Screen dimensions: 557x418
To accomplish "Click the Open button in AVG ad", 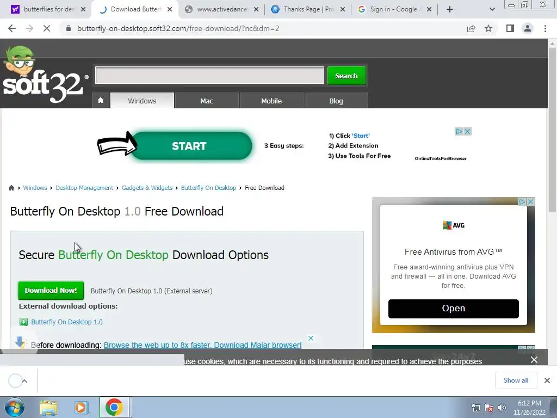I will [x=453, y=309].
